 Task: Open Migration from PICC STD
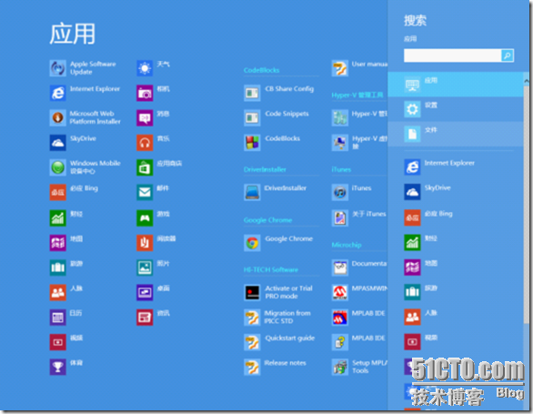pos(277,318)
